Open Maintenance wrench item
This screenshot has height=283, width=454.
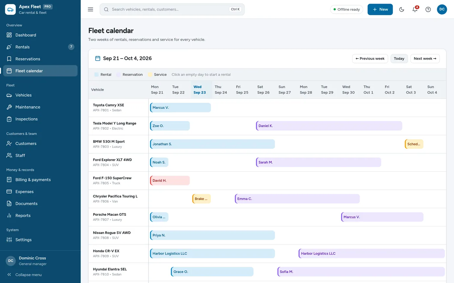click(40, 107)
